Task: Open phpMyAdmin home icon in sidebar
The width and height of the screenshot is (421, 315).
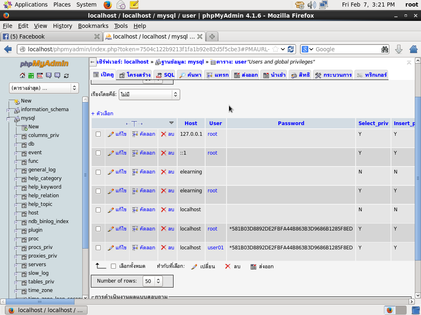Action: click(23, 76)
